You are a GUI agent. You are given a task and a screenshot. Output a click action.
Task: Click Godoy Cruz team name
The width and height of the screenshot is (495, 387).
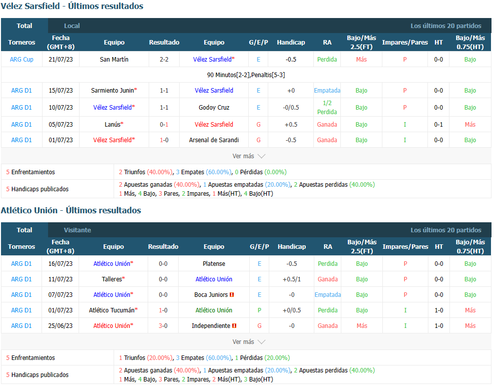pyautogui.click(x=214, y=108)
